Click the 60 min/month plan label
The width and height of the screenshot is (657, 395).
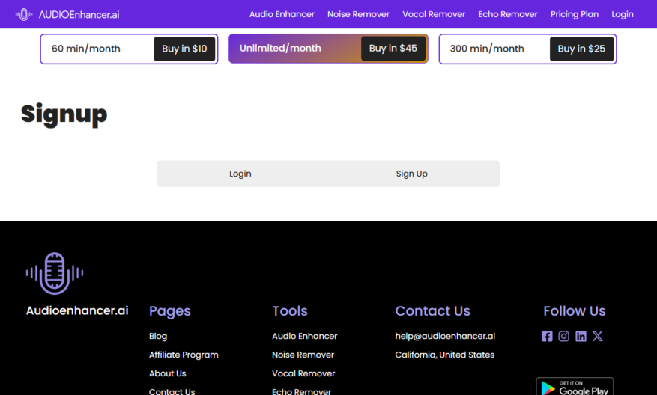click(x=86, y=49)
